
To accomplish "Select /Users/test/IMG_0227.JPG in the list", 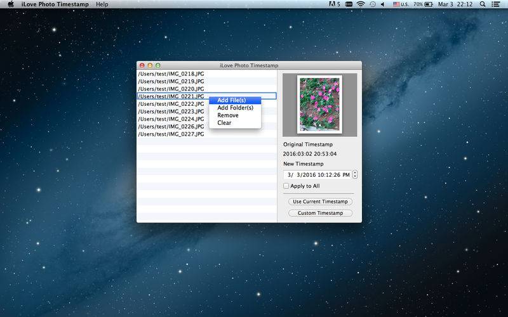I will pyautogui.click(x=207, y=134).
